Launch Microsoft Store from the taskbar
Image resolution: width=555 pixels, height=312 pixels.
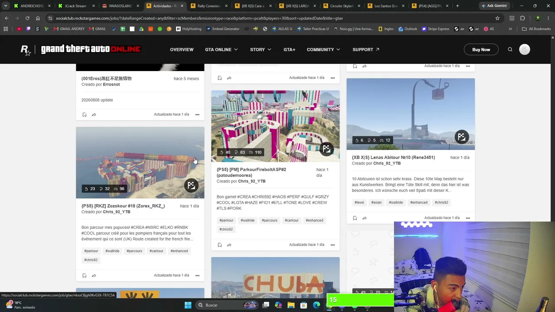pos(304,305)
